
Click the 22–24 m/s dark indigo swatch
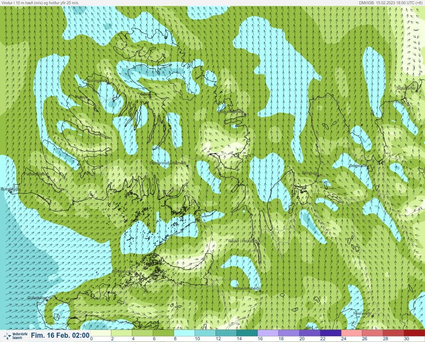click(x=330, y=333)
